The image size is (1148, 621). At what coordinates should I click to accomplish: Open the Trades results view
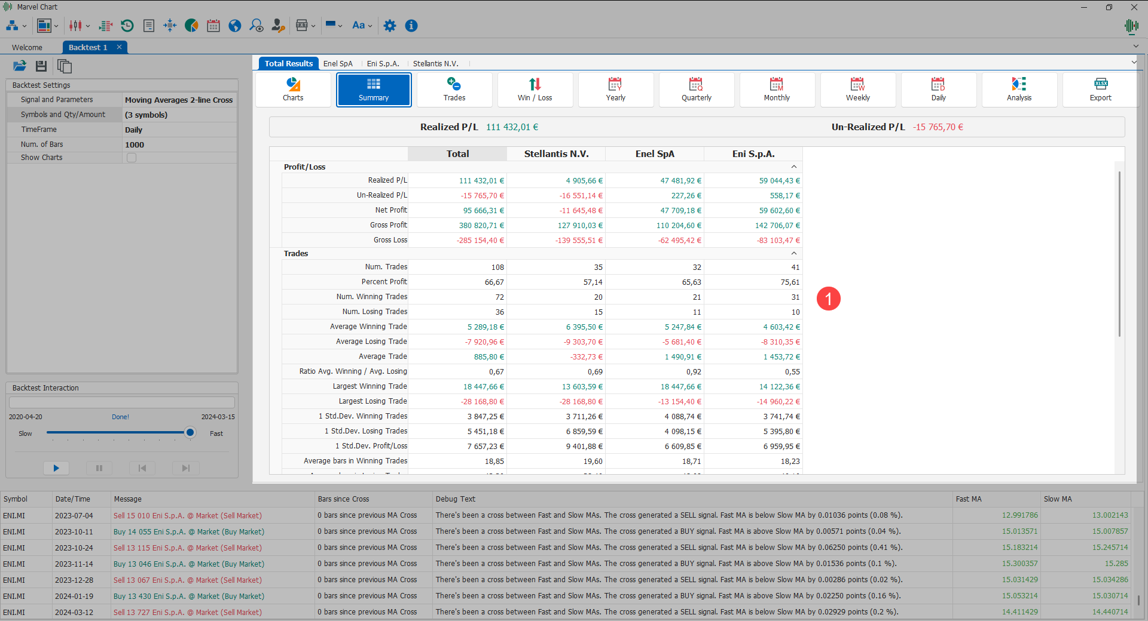coord(454,90)
